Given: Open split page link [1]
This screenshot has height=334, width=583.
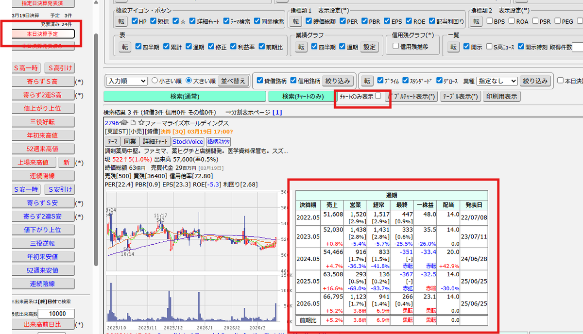Looking at the screenshot, I should [277, 112].
